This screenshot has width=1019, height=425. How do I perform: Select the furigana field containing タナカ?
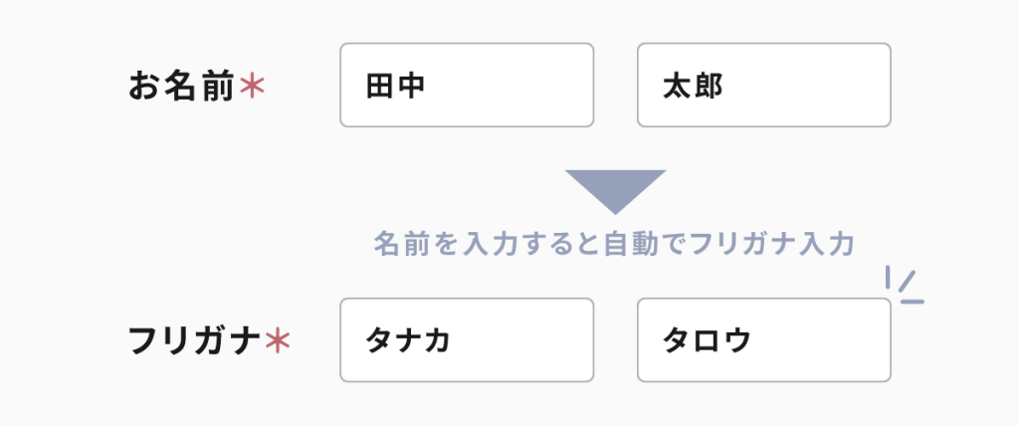point(467,340)
